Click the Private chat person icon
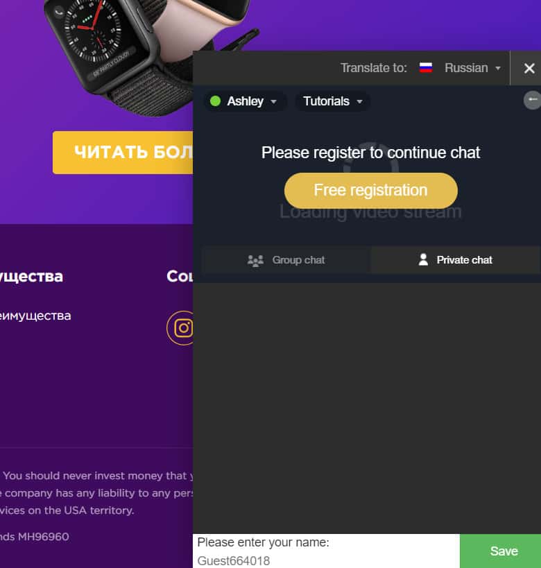Screen dimensions: 541x568 click(x=423, y=259)
